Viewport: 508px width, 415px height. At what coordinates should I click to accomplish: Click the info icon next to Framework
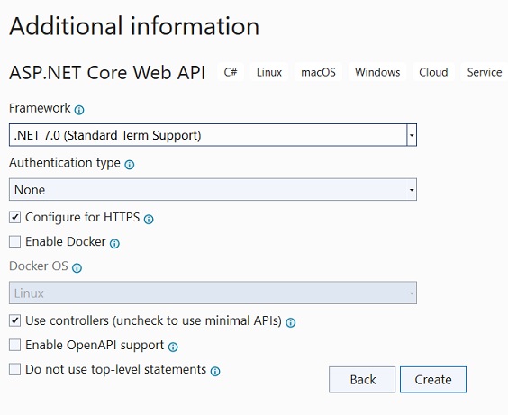click(x=79, y=110)
